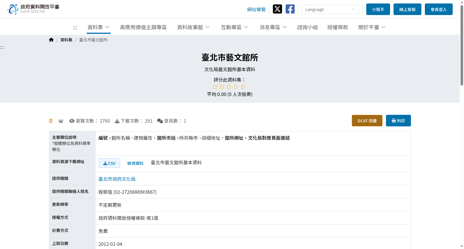464x249 pixels.
Task: Download the CSV resource
Action: (109, 163)
